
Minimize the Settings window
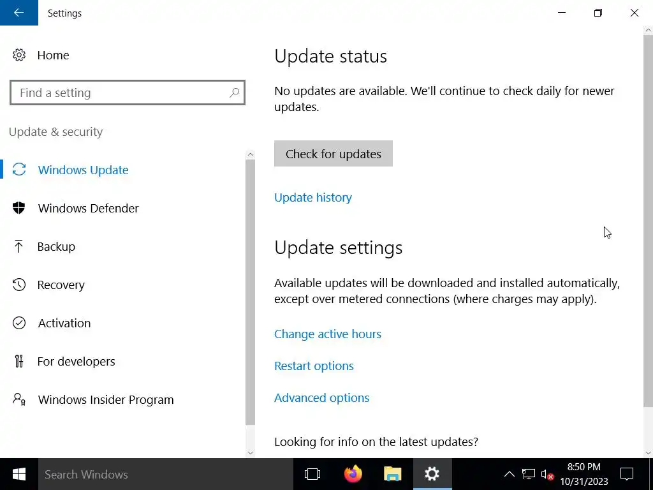[562, 13]
